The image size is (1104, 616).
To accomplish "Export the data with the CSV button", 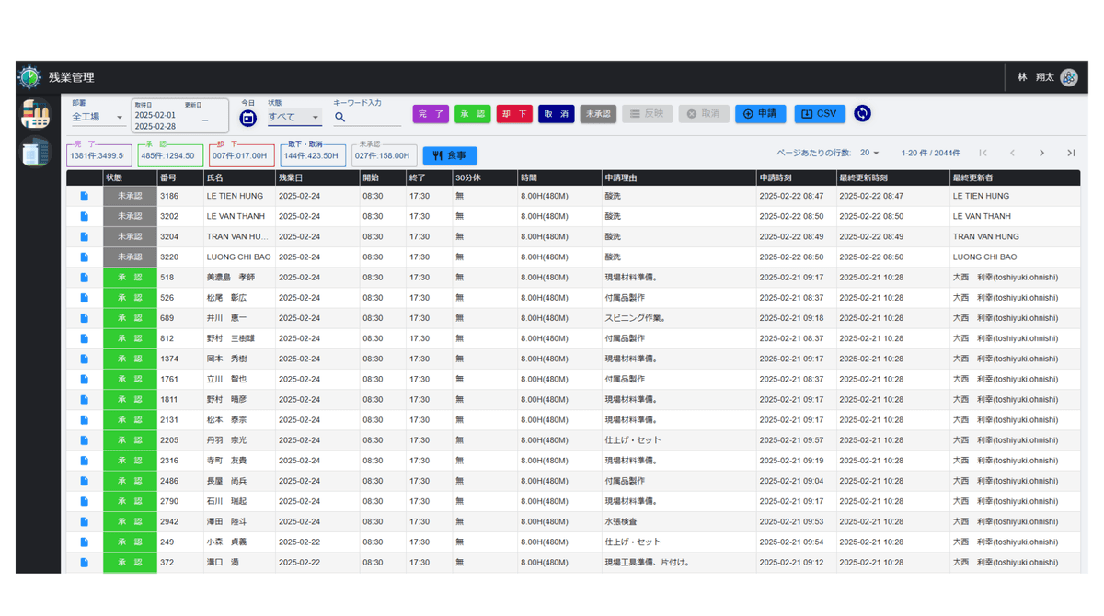I will (x=819, y=114).
